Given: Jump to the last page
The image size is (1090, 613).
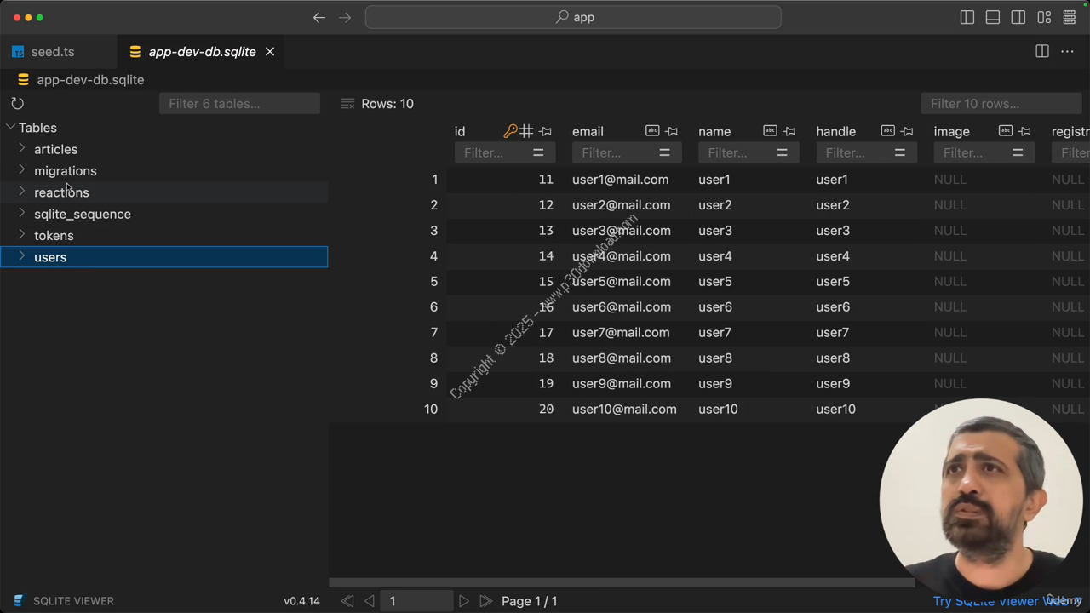Looking at the screenshot, I should click(485, 600).
